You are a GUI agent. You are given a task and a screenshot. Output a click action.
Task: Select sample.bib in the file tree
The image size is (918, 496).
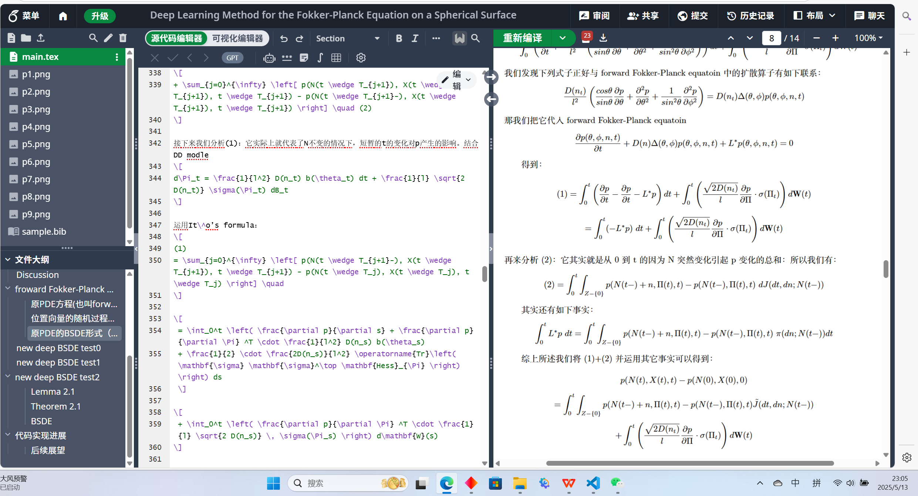coord(43,231)
